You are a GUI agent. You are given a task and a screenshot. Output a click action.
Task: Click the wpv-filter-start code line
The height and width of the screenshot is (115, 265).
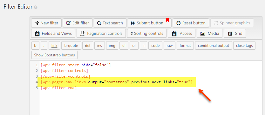76,65
